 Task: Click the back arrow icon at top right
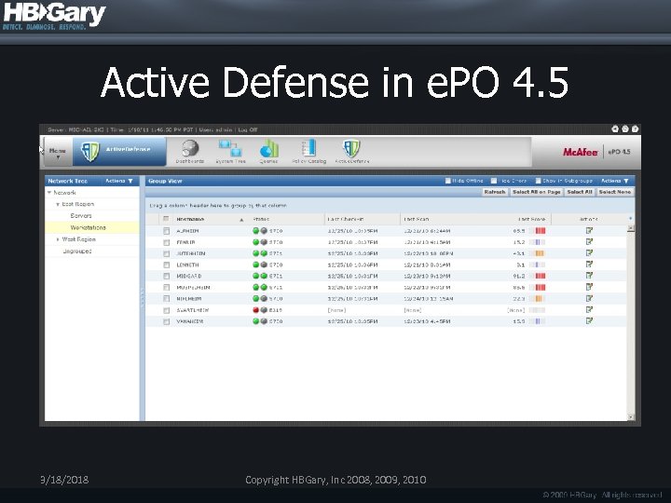(x=615, y=129)
